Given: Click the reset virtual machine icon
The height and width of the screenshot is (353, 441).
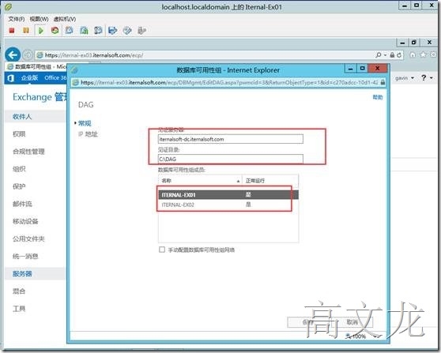Looking at the screenshot, I should pyautogui.click(x=55, y=30).
